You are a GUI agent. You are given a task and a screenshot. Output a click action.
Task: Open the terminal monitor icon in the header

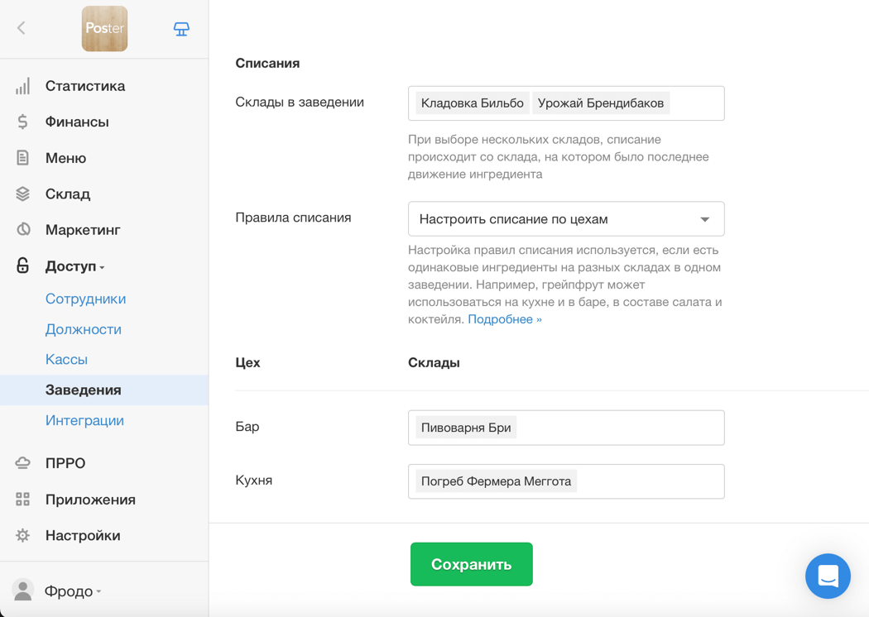pos(180,27)
